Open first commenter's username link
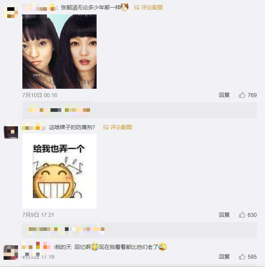Viewport: 265px width, 267px height. (x=39, y=8)
